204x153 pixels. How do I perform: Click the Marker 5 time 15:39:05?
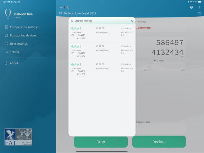tap(100, 28)
